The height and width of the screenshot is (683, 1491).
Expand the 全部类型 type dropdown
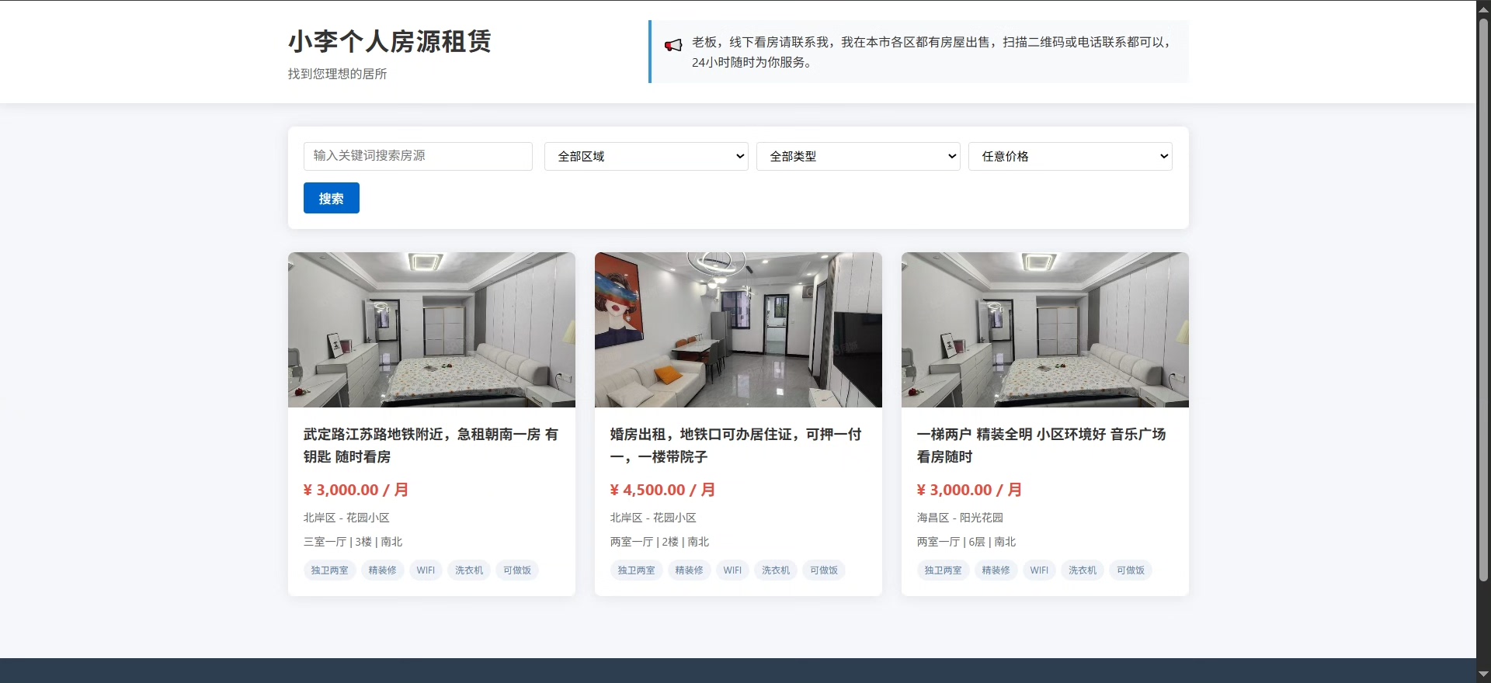[x=858, y=156]
